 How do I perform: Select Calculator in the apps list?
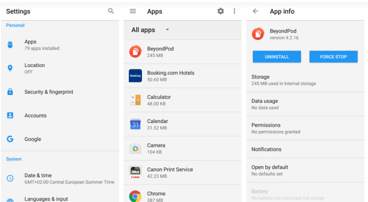click(159, 100)
